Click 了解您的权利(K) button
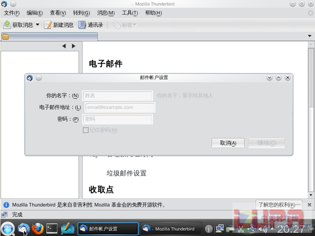Screen dimensions: 315x236 tap(279, 205)
